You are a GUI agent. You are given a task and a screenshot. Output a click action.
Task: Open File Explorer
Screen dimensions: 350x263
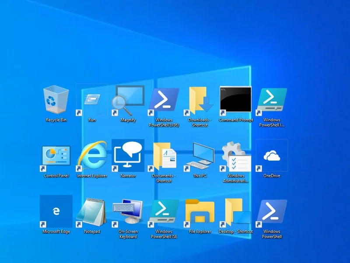199,211
